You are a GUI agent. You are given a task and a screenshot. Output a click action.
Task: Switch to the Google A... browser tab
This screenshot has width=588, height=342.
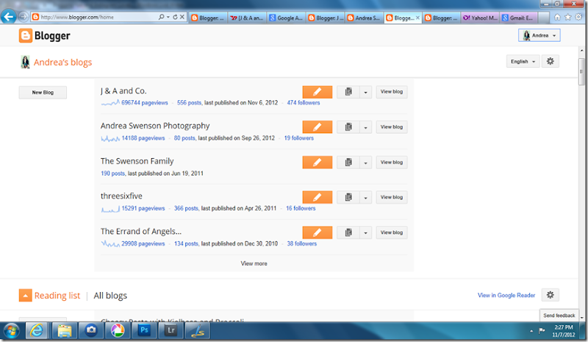pyautogui.click(x=286, y=18)
